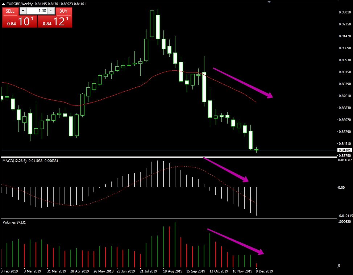Select the purple arrow on the price chart

pos(242,83)
